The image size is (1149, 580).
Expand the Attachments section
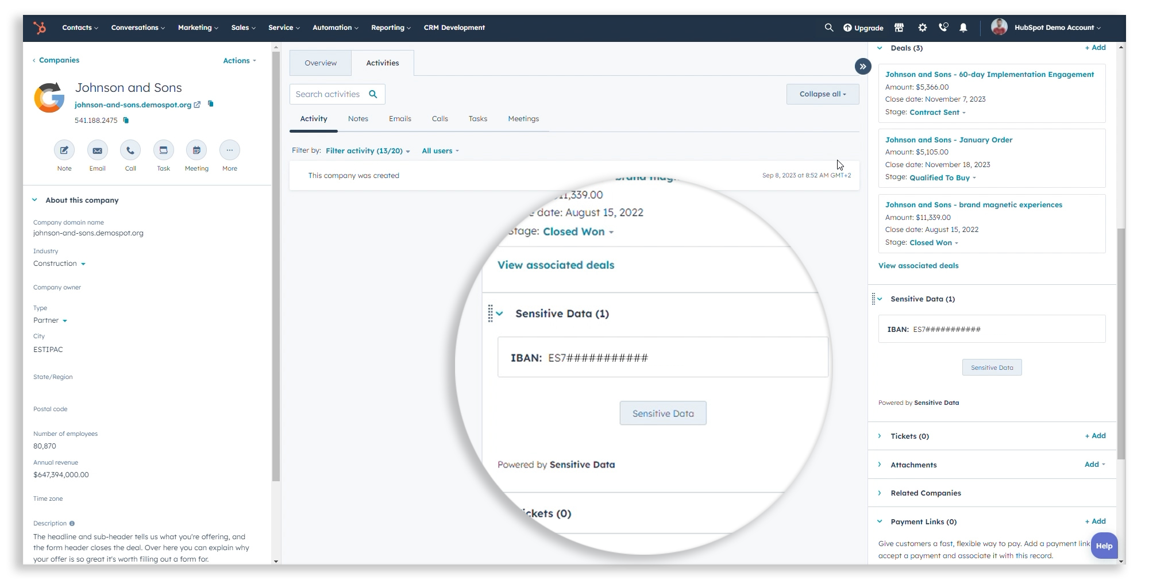880,465
